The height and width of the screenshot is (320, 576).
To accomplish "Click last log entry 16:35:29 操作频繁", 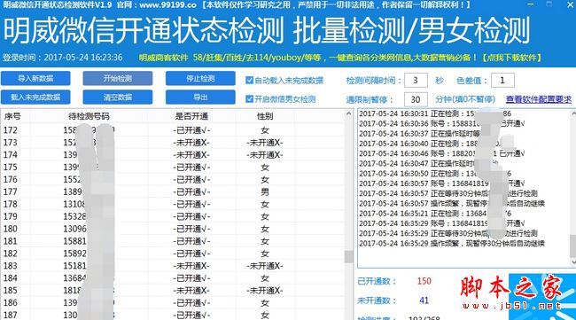I will pos(452,243).
